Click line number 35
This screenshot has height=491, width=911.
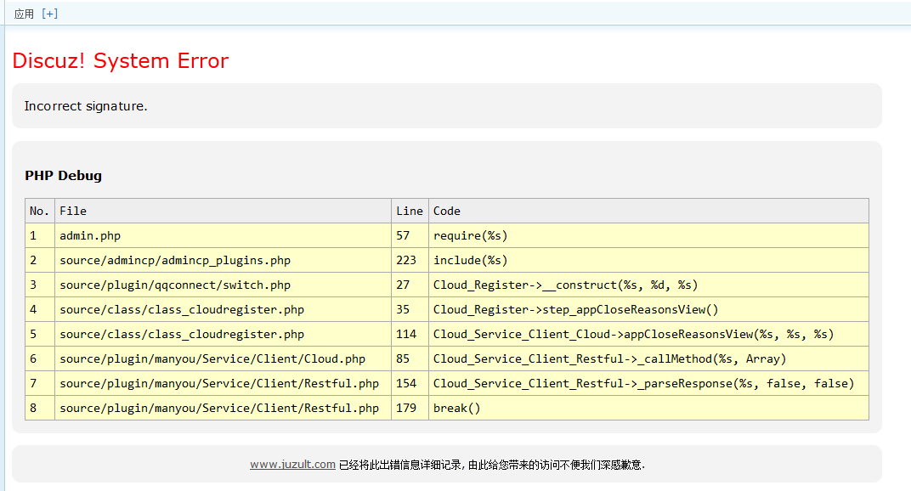pyautogui.click(x=410, y=310)
